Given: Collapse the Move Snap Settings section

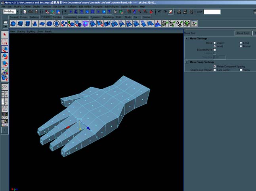Looking at the screenshot, I should [187, 62].
